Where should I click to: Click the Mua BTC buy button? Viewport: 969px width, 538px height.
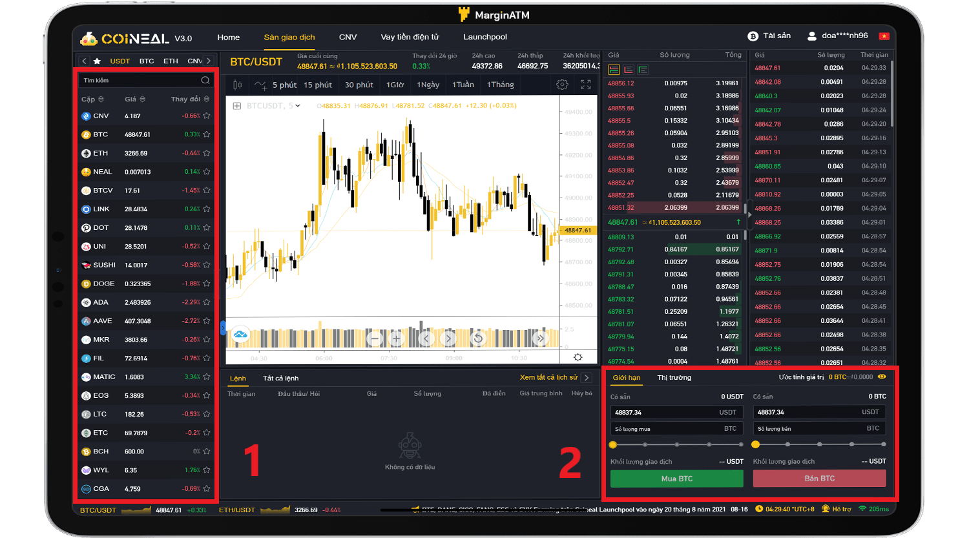click(677, 479)
